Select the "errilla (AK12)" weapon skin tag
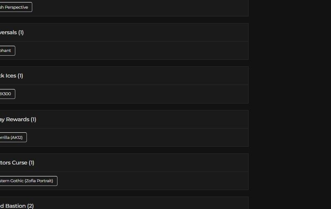331x209 pixels. pos(13,137)
